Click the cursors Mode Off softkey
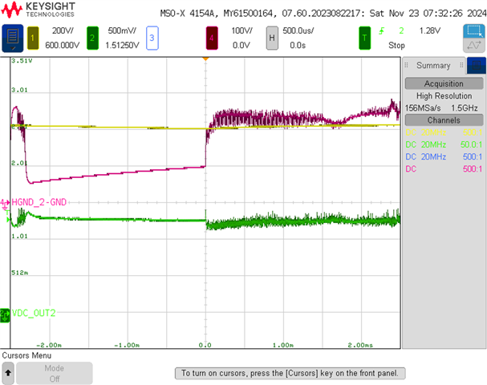The height and width of the screenshot is (385, 487). (x=55, y=373)
